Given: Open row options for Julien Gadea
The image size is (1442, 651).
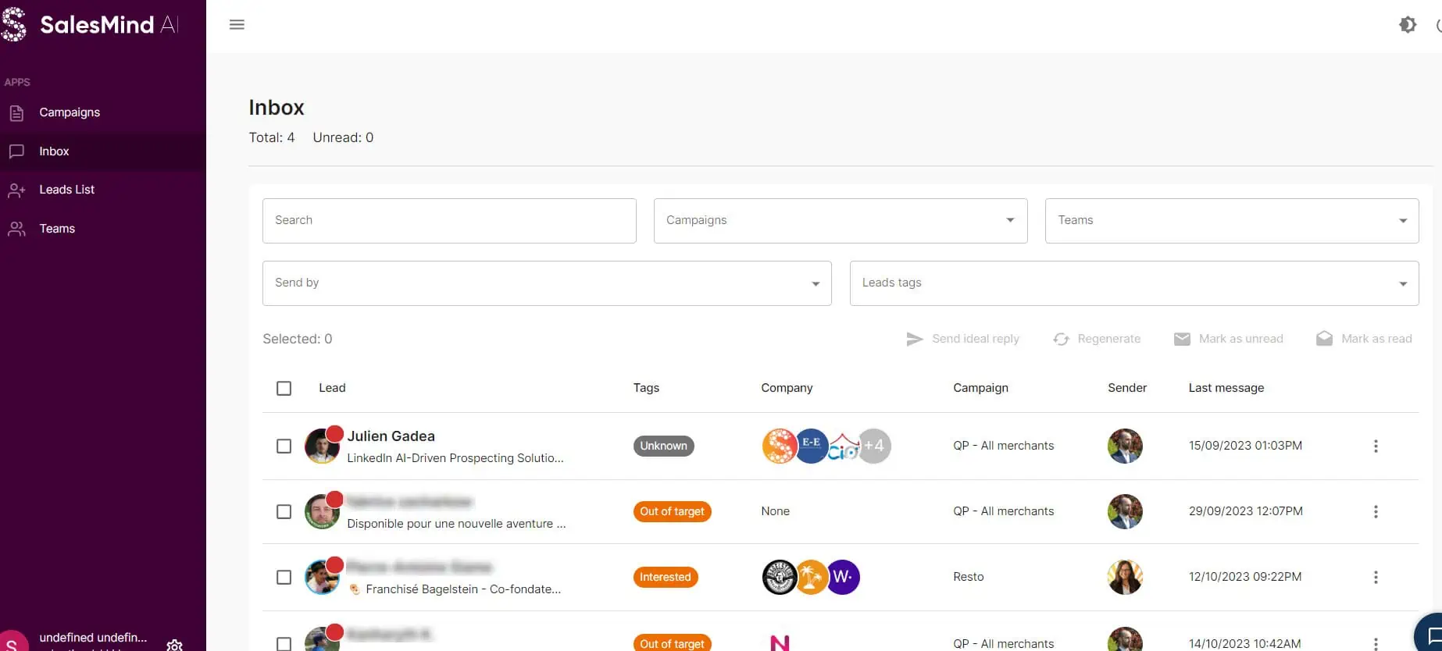Looking at the screenshot, I should pos(1376,446).
